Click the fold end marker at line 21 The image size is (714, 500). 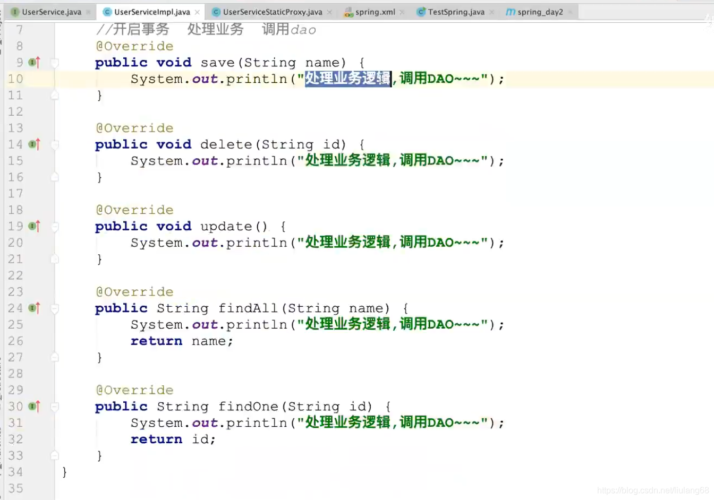tap(54, 259)
